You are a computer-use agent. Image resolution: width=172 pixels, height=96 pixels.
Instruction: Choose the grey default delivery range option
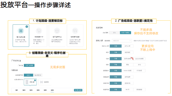[115, 33]
